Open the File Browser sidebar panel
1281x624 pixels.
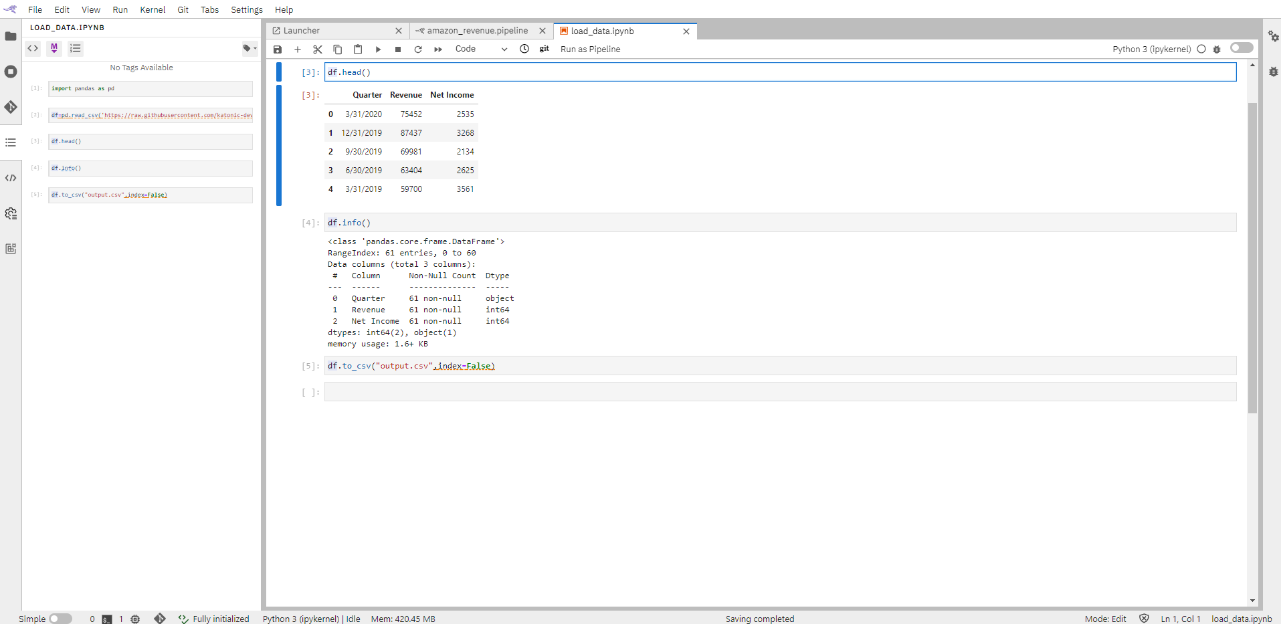click(11, 36)
